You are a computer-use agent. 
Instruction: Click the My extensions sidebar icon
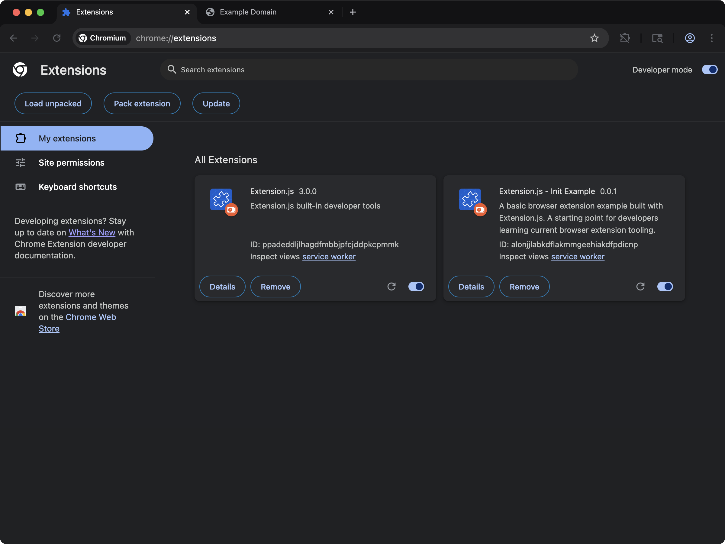[21, 138]
